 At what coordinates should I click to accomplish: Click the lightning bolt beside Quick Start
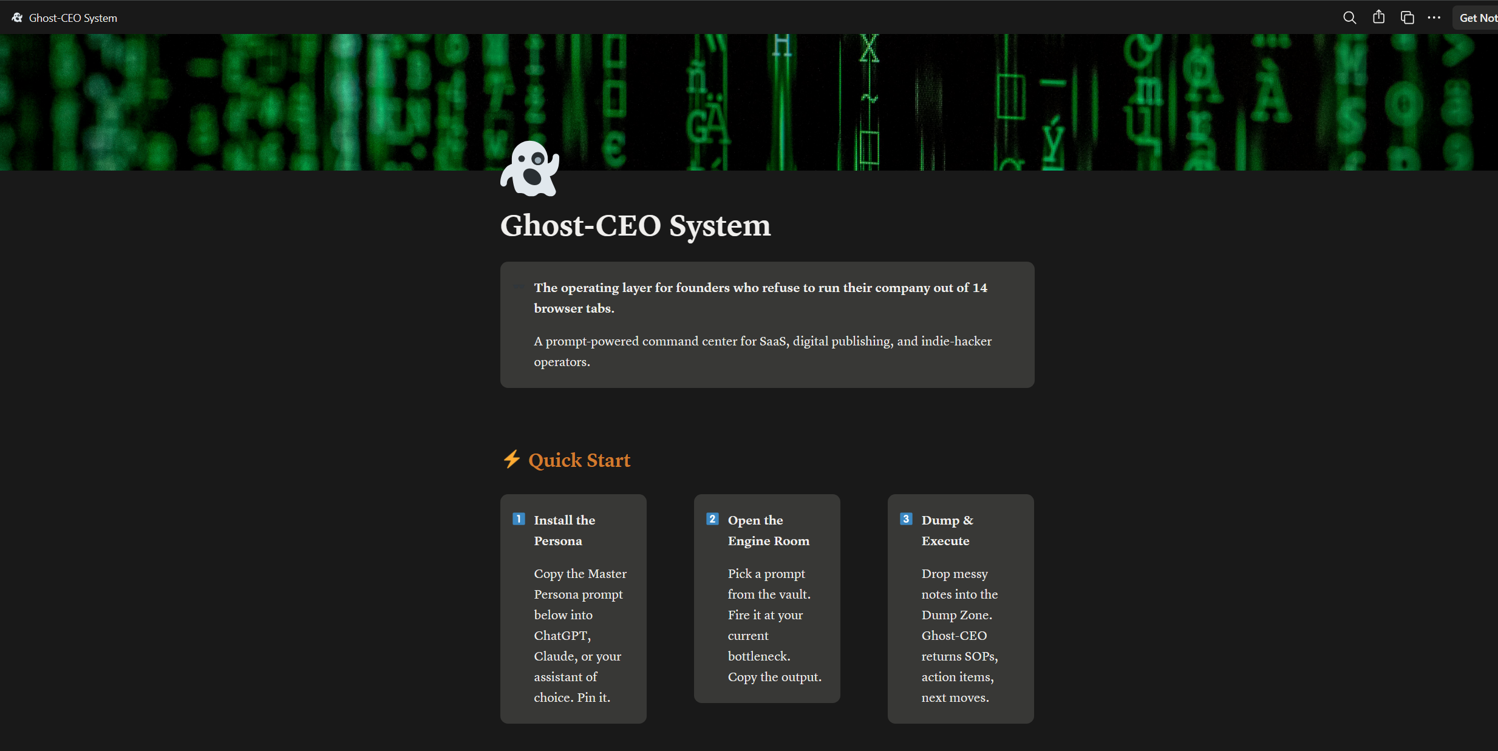[511, 460]
